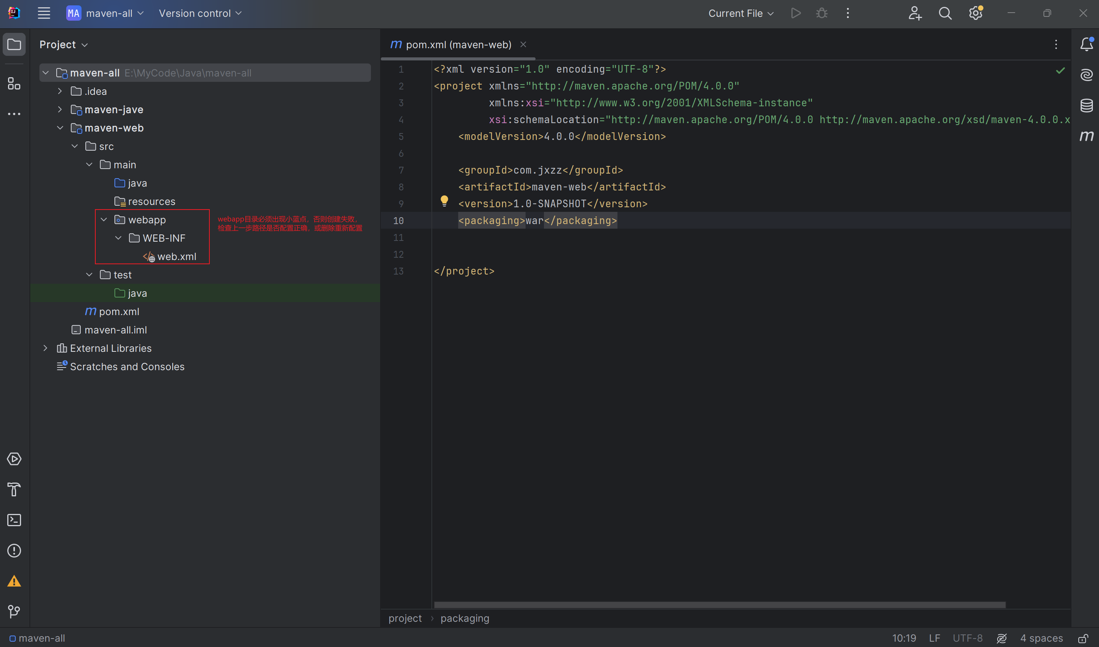
Task: Open the Problems tool window
Action: pos(15,551)
